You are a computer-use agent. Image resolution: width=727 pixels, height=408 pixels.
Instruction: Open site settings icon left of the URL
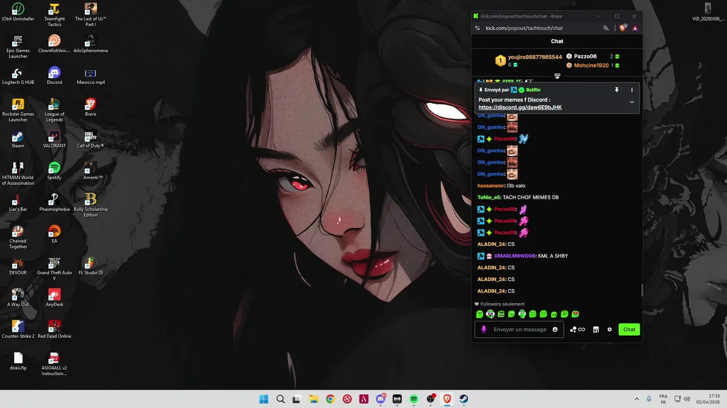tap(478, 28)
